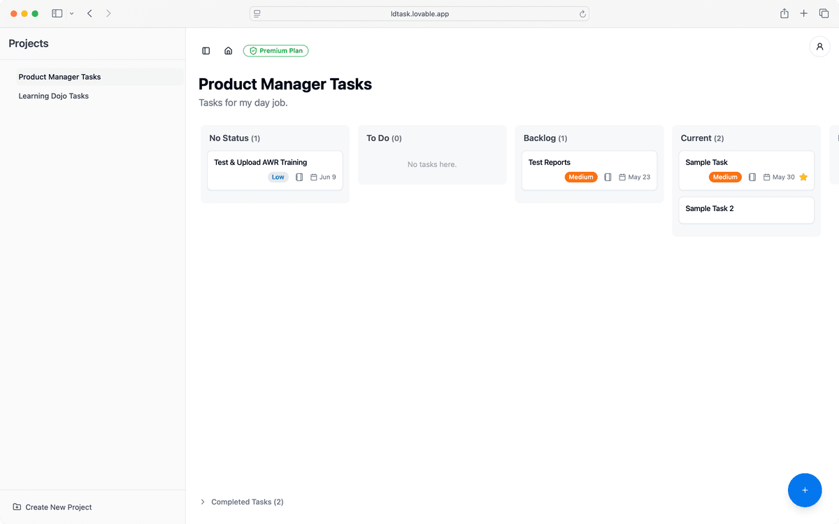Go forward in browser history

click(x=108, y=13)
